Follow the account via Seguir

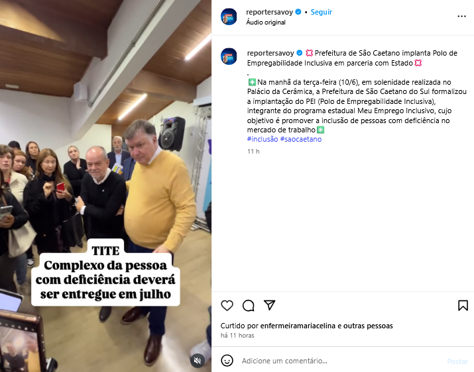(322, 12)
